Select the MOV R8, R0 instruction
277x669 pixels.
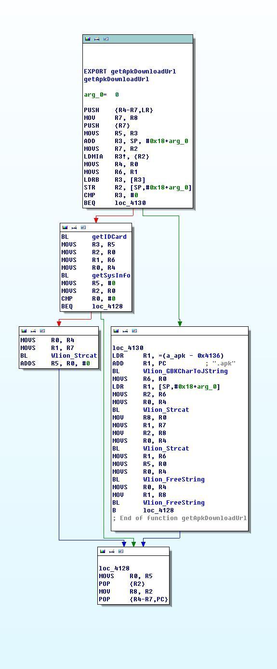pyautogui.click(x=139, y=418)
